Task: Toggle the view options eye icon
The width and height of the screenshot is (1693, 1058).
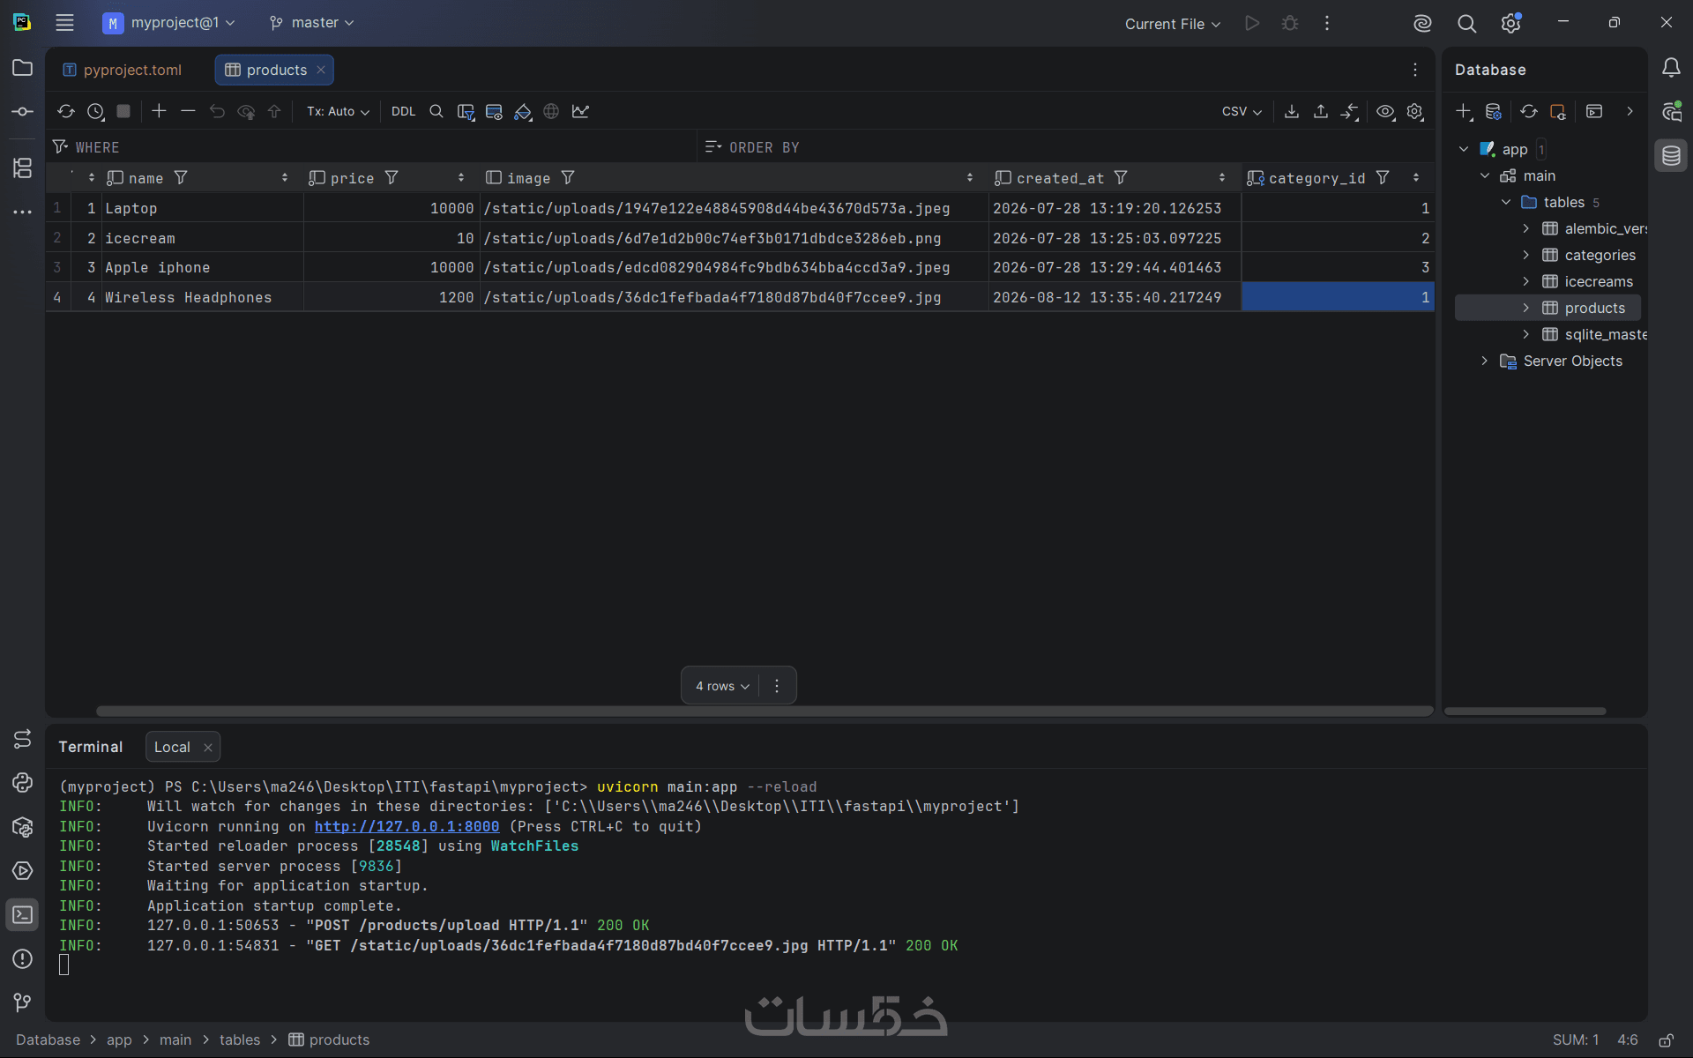Action: pyautogui.click(x=1385, y=111)
